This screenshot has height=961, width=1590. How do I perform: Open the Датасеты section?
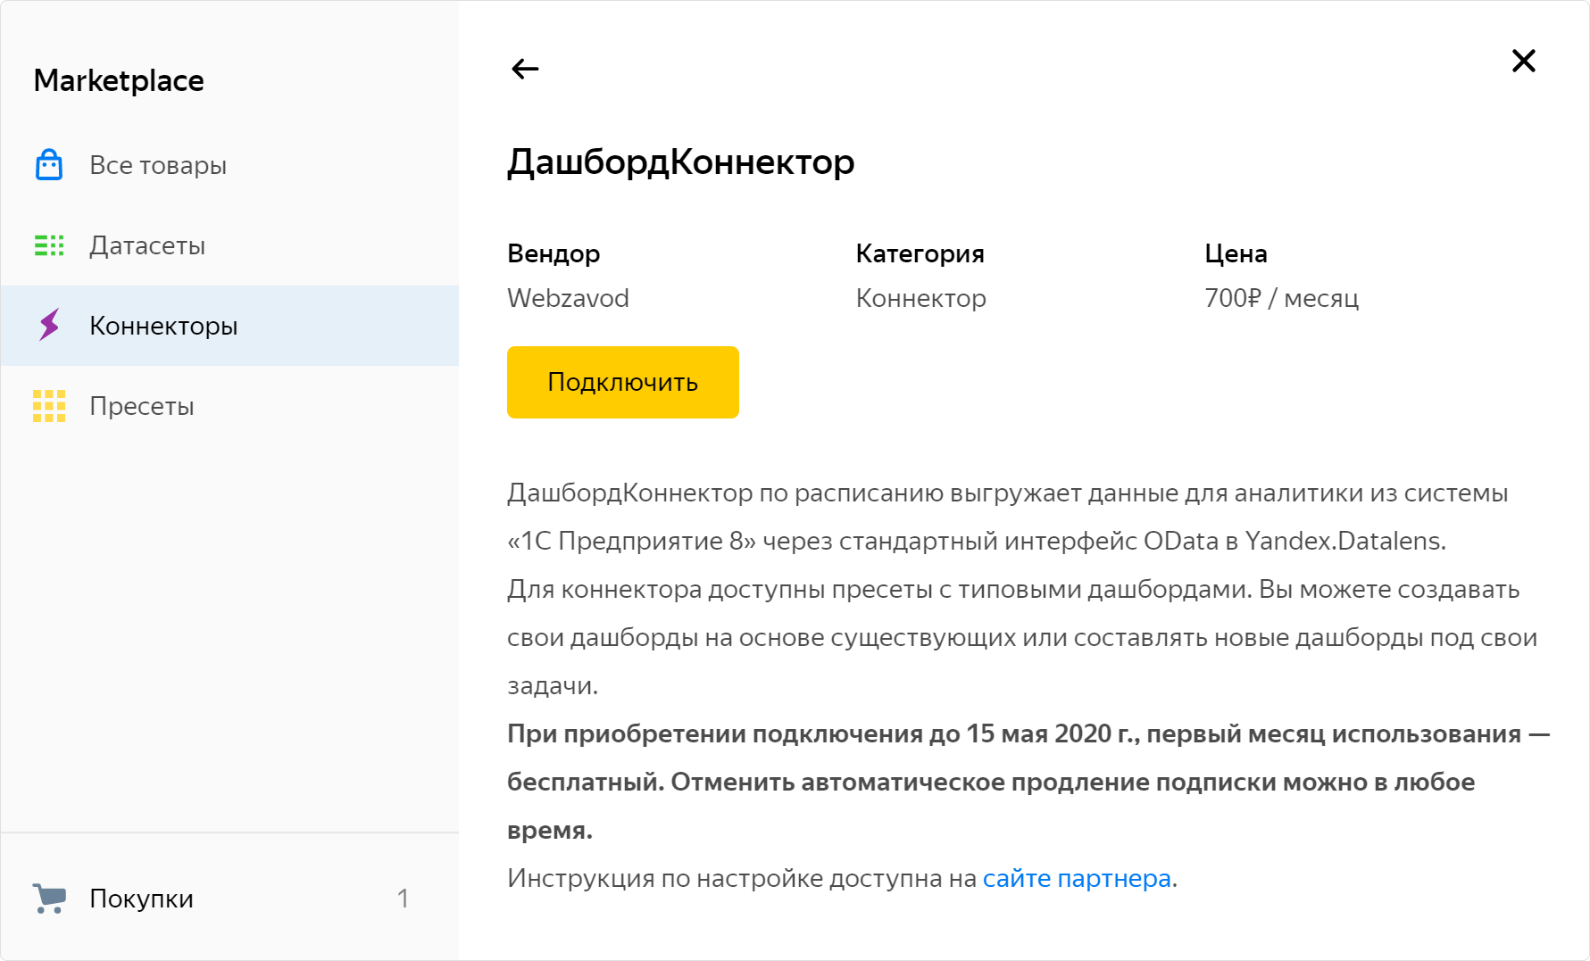(229, 245)
